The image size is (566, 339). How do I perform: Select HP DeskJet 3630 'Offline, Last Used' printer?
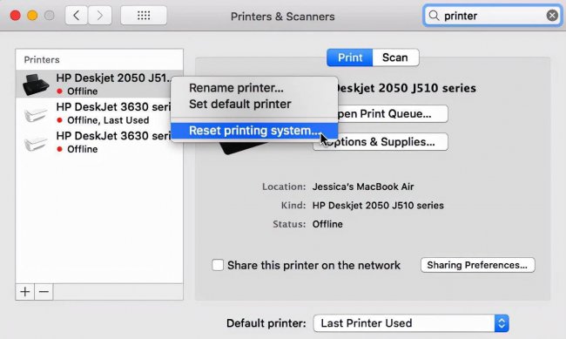point(99,112)
